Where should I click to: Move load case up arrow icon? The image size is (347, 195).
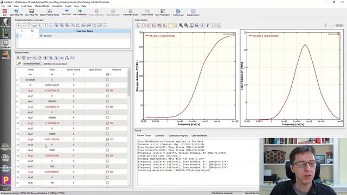(46, 25)
